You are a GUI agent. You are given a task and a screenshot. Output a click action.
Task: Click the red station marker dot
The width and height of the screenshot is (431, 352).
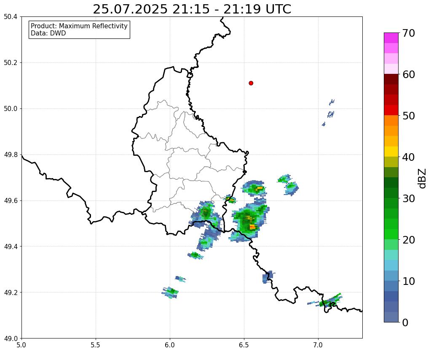[251, 83]
